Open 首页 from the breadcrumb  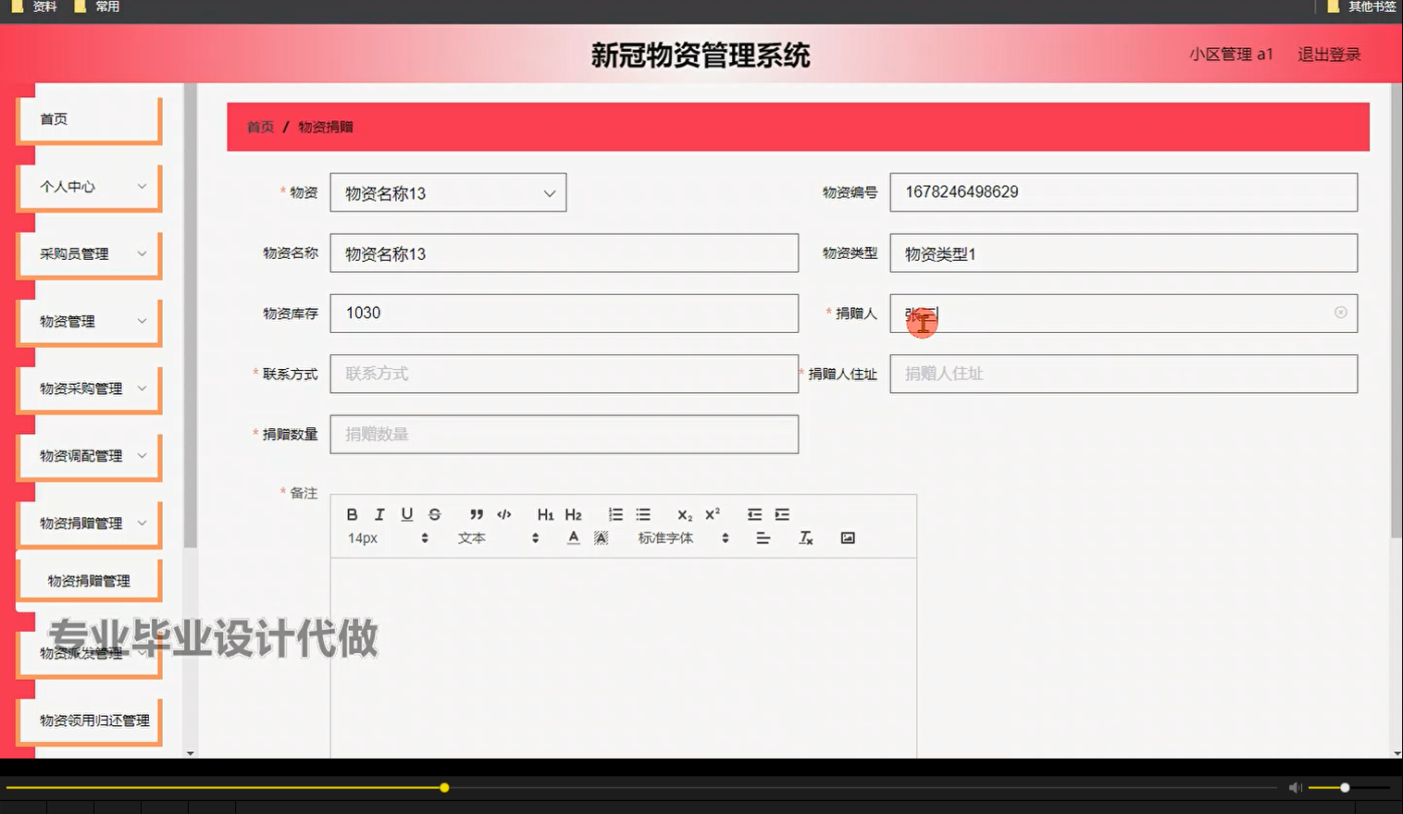tap(258, 127)
